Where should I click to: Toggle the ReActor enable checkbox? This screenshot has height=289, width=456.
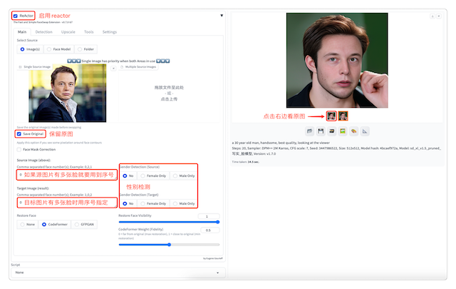click(16, 16)
